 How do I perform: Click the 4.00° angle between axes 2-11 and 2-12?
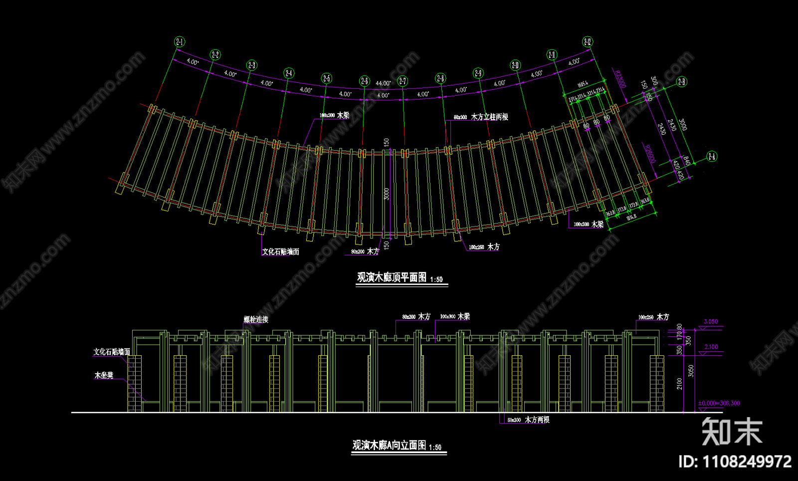[x=574, y=62]
